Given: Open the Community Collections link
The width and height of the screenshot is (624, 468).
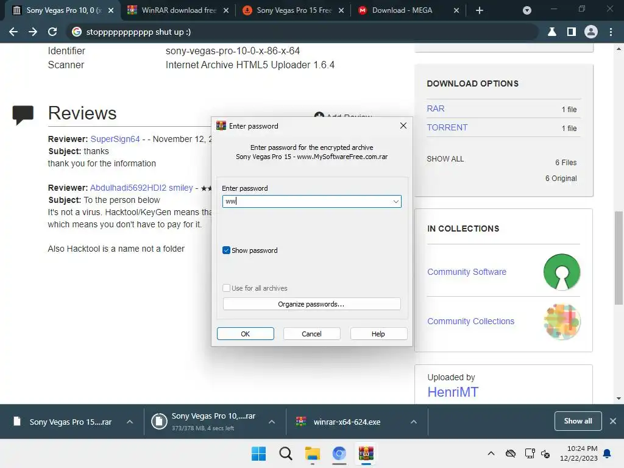Looking at the screenshot, I should tap(471, 321).
